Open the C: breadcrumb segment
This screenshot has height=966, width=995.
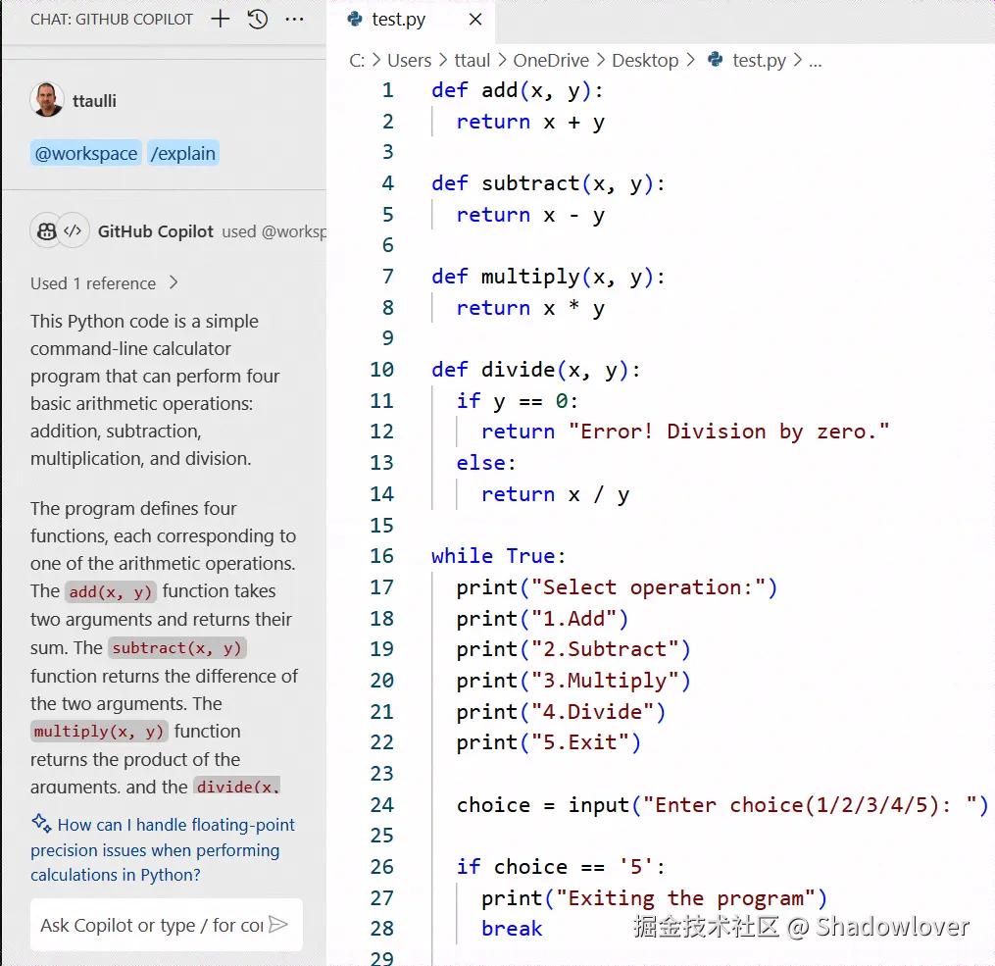click(x=357, y=60)
